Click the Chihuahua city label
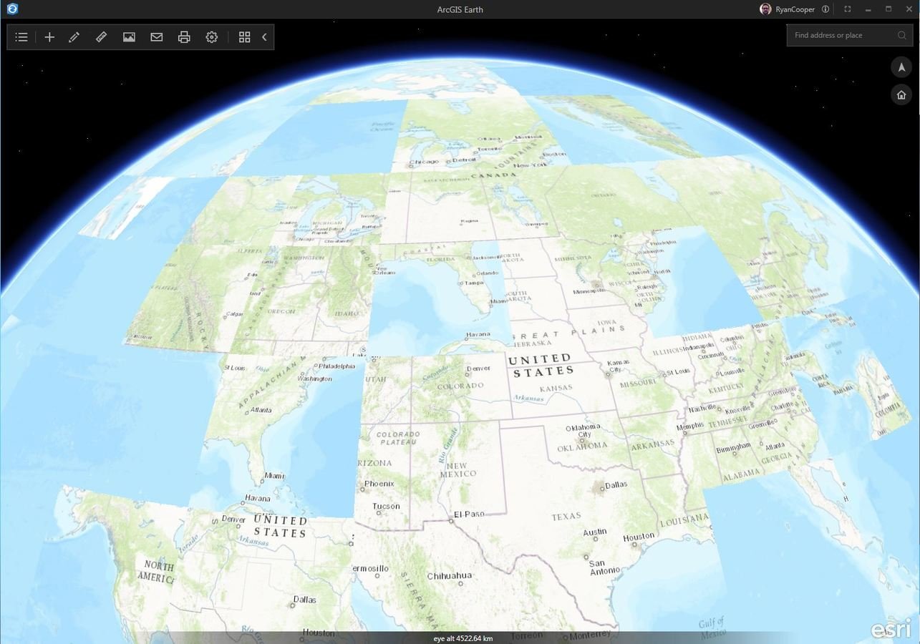Image resolution: width=920 pixels, height=644 pixels. pos(450,576)
